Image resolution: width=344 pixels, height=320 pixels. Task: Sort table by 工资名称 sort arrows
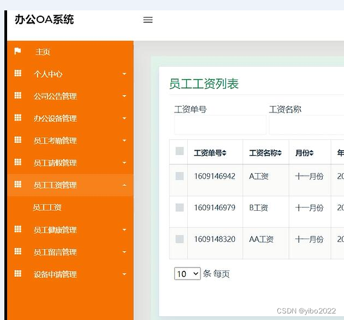[x=279, y=153]
